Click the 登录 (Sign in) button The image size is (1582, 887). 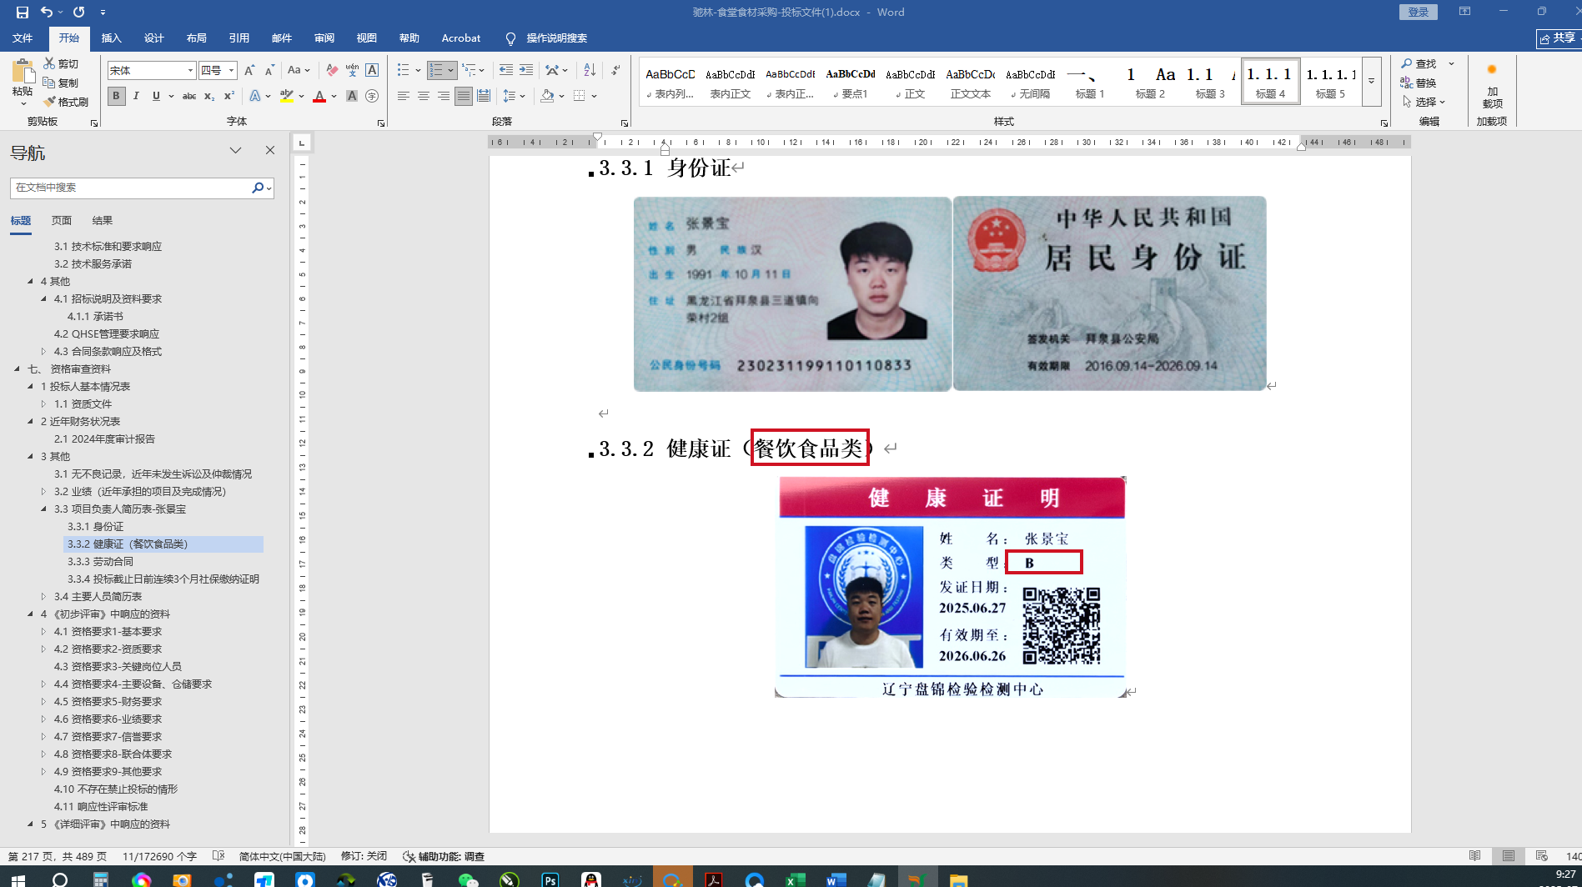tap(1419, 12)
